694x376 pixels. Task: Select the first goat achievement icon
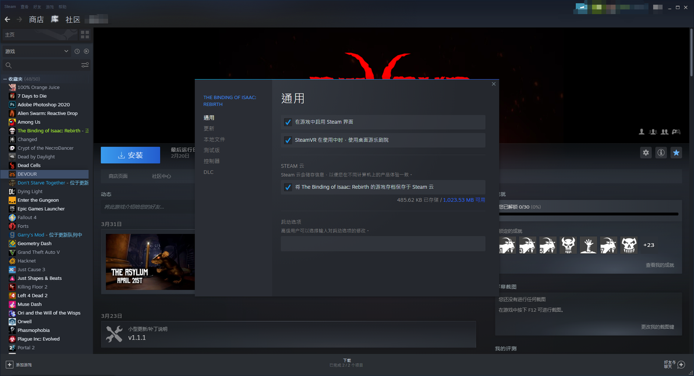click(507, 245)
